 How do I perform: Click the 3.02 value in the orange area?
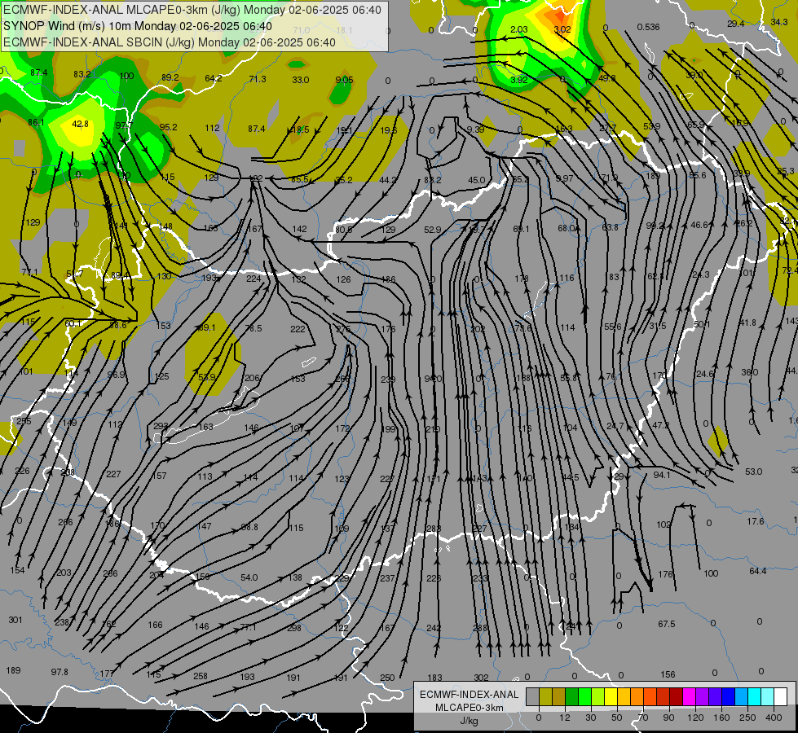coord(562,29)
